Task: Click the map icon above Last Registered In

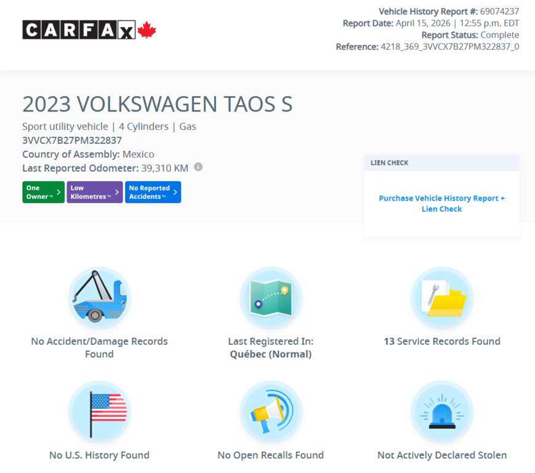Action: 270,297
